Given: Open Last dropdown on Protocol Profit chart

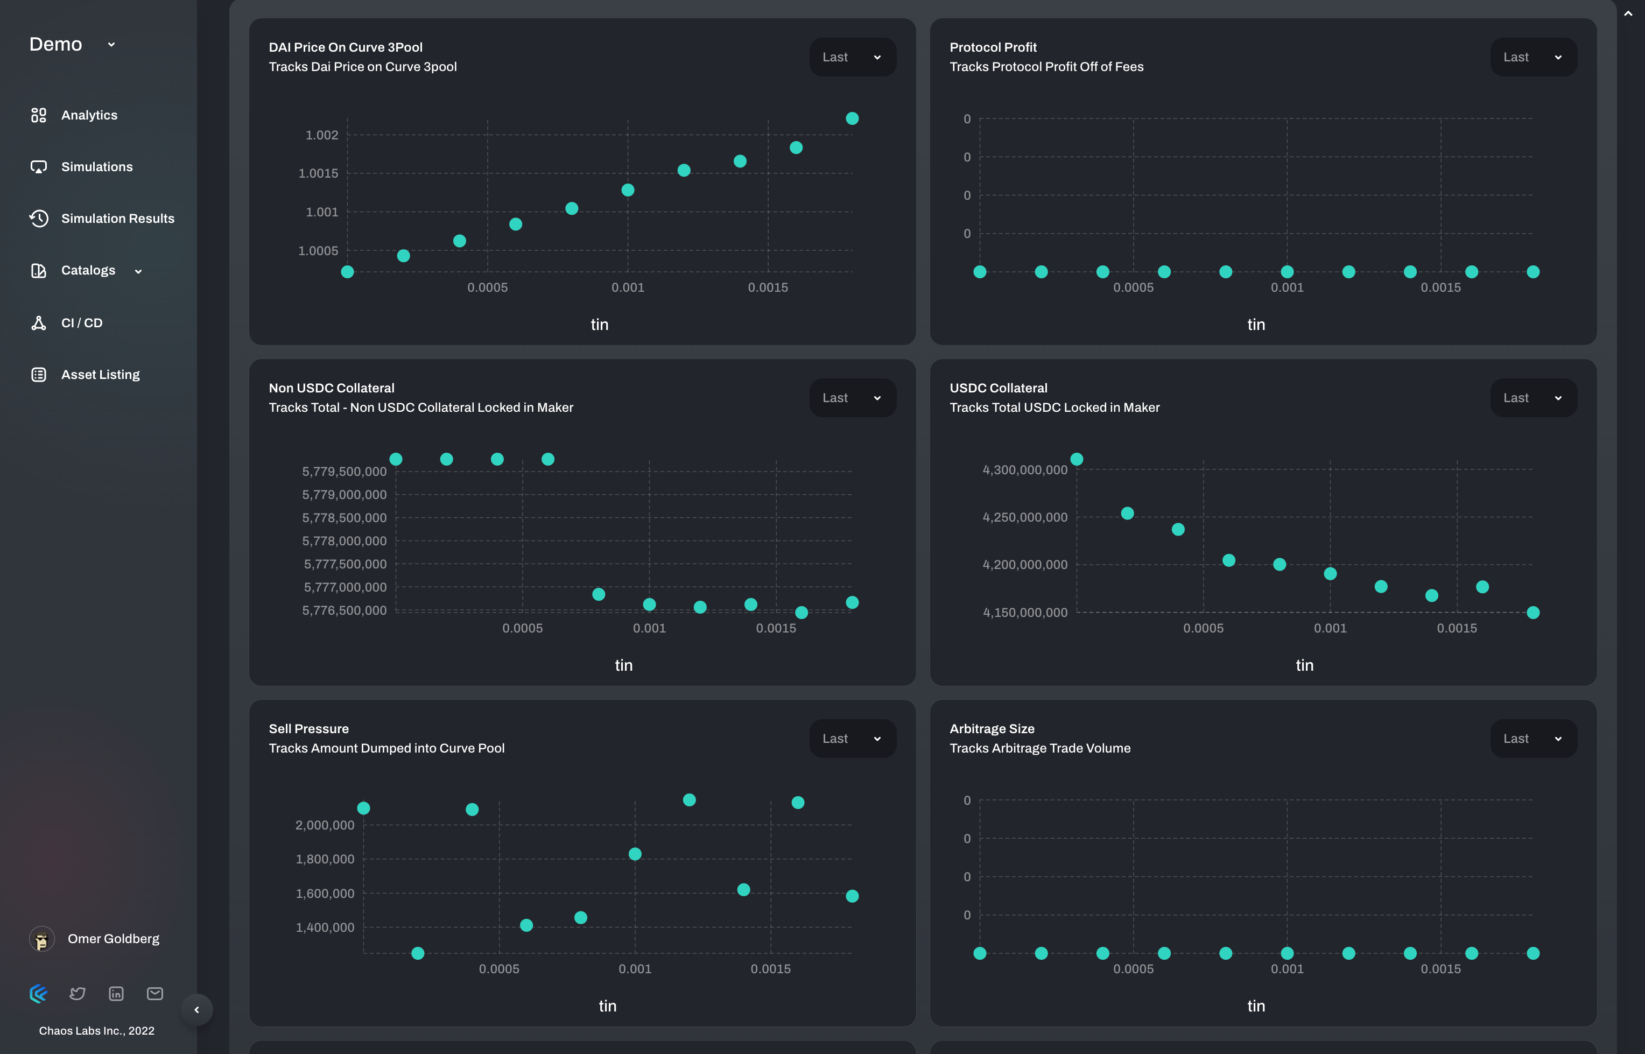Looking at the screenshot, I should (x=1533, y=57).
